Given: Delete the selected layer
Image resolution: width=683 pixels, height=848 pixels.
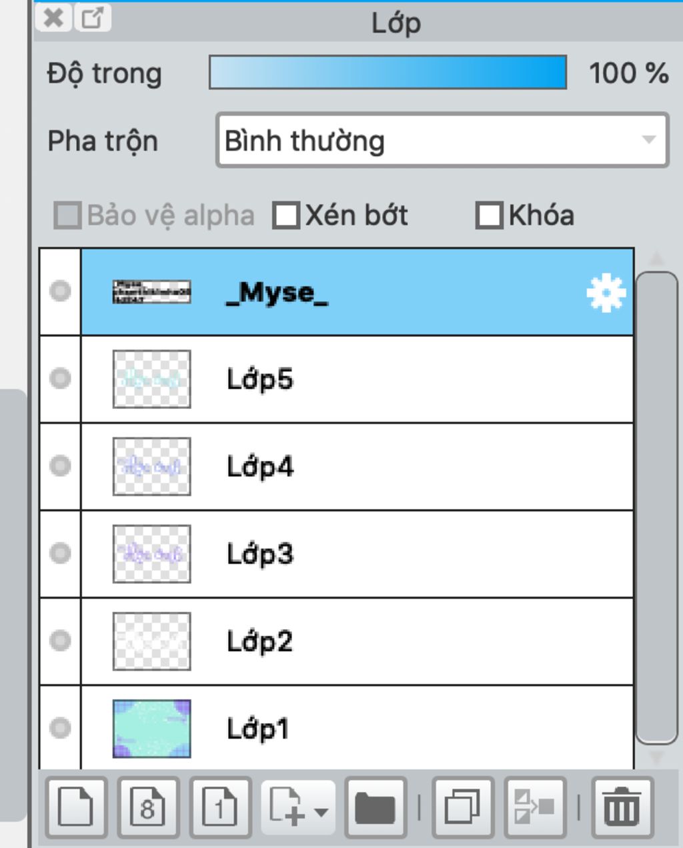Looking at the screenshot, I should coord(622,807).
